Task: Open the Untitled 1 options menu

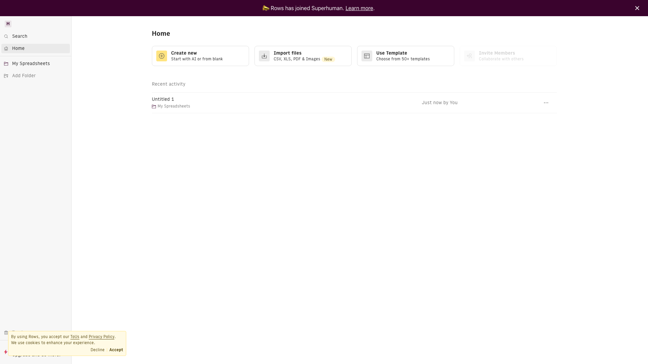Action: (x=546, y=103)
